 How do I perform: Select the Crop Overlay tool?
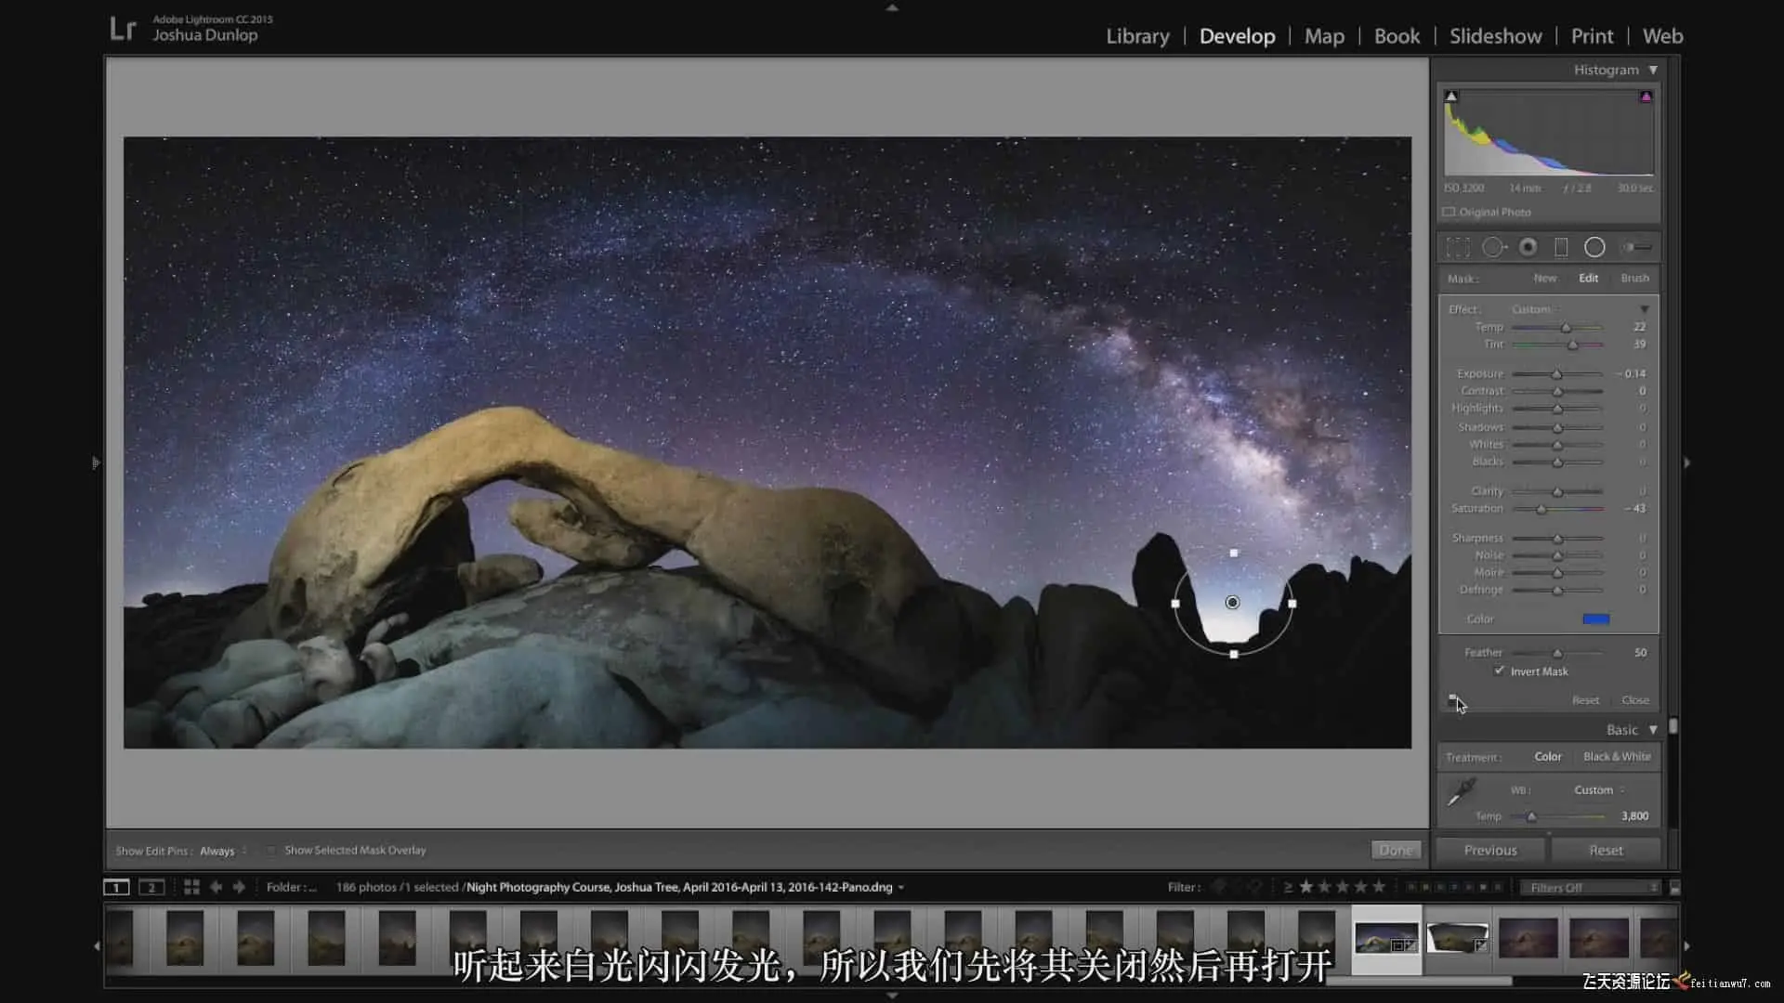[x=1458, y=247]
